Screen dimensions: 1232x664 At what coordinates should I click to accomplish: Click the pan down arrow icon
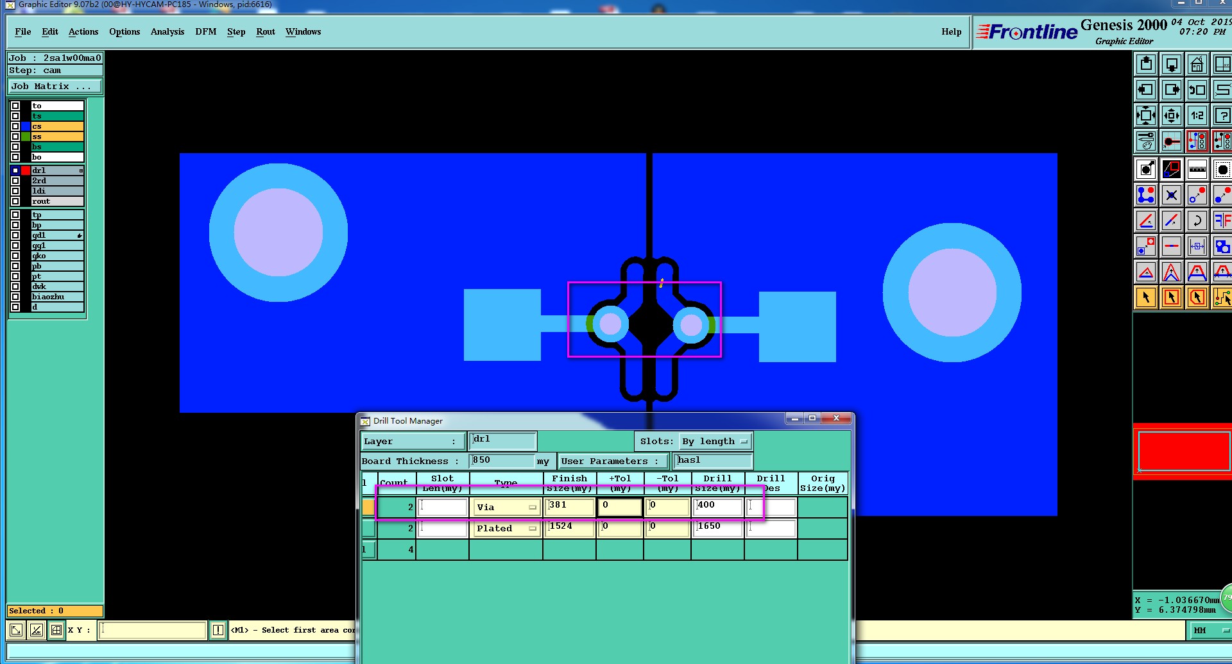point(1172,65)
